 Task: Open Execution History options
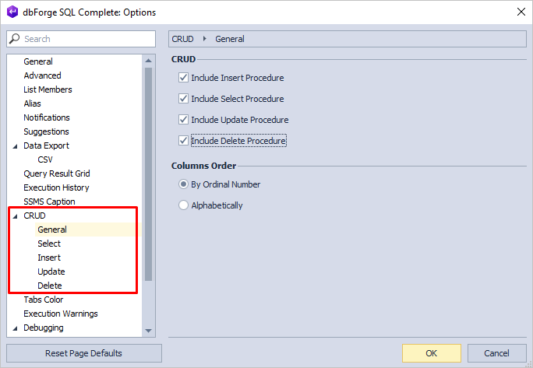56,188
